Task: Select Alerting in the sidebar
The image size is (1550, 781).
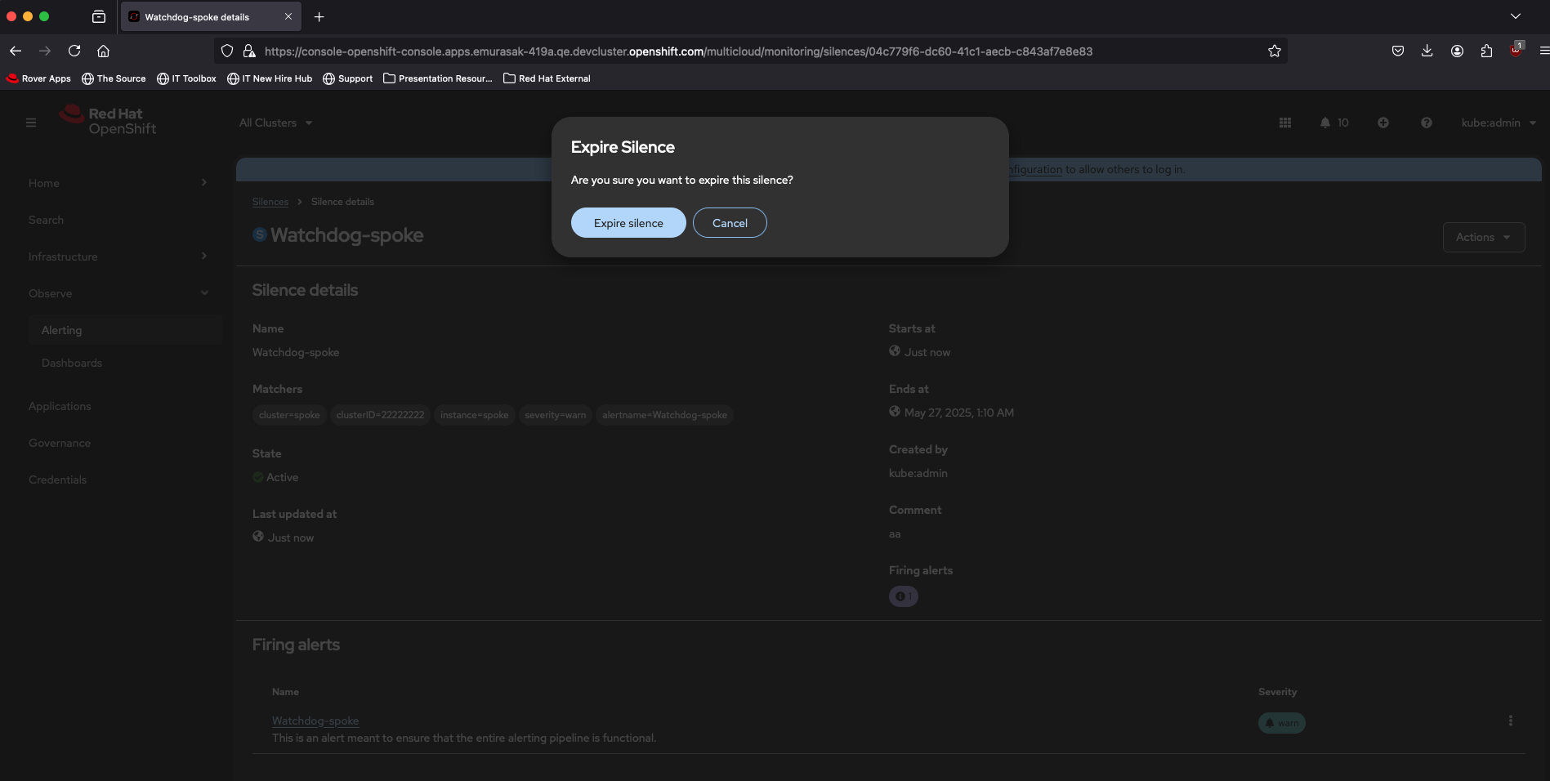Action: (x=125, y=330)
